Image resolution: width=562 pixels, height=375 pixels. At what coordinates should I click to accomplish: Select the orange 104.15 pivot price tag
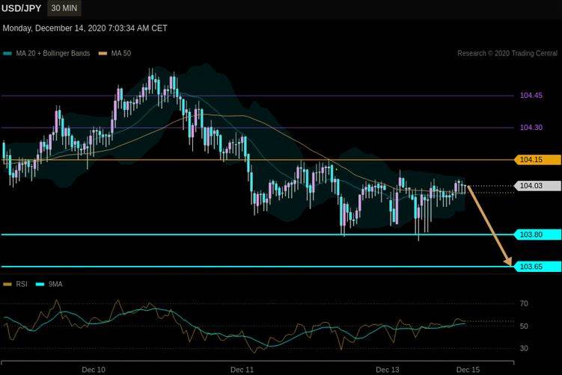537,160
